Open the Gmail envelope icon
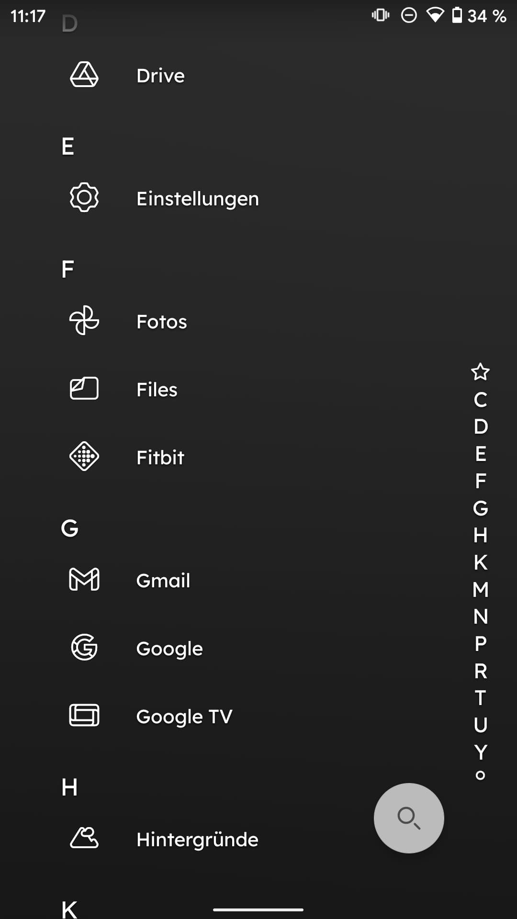 coord(84,580)
